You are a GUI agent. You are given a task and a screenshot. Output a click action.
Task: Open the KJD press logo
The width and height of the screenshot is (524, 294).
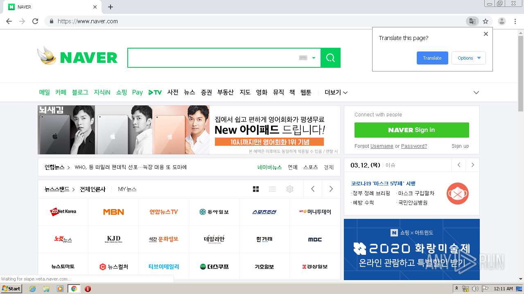tap(113, 239)
